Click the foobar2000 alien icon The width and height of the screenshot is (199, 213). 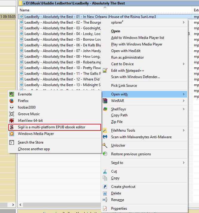[x=12, y=107]
